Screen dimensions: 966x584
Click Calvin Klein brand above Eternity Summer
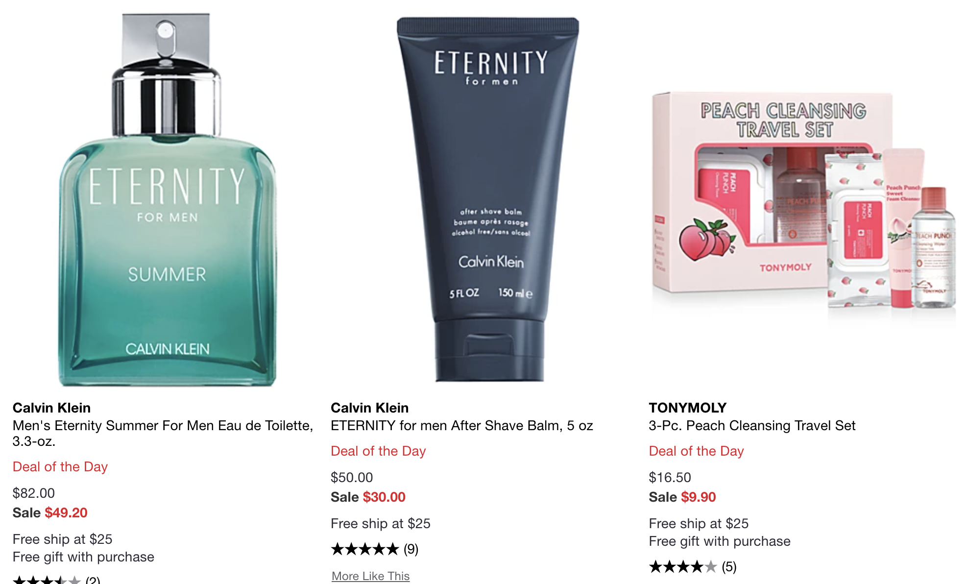point(51,408)
